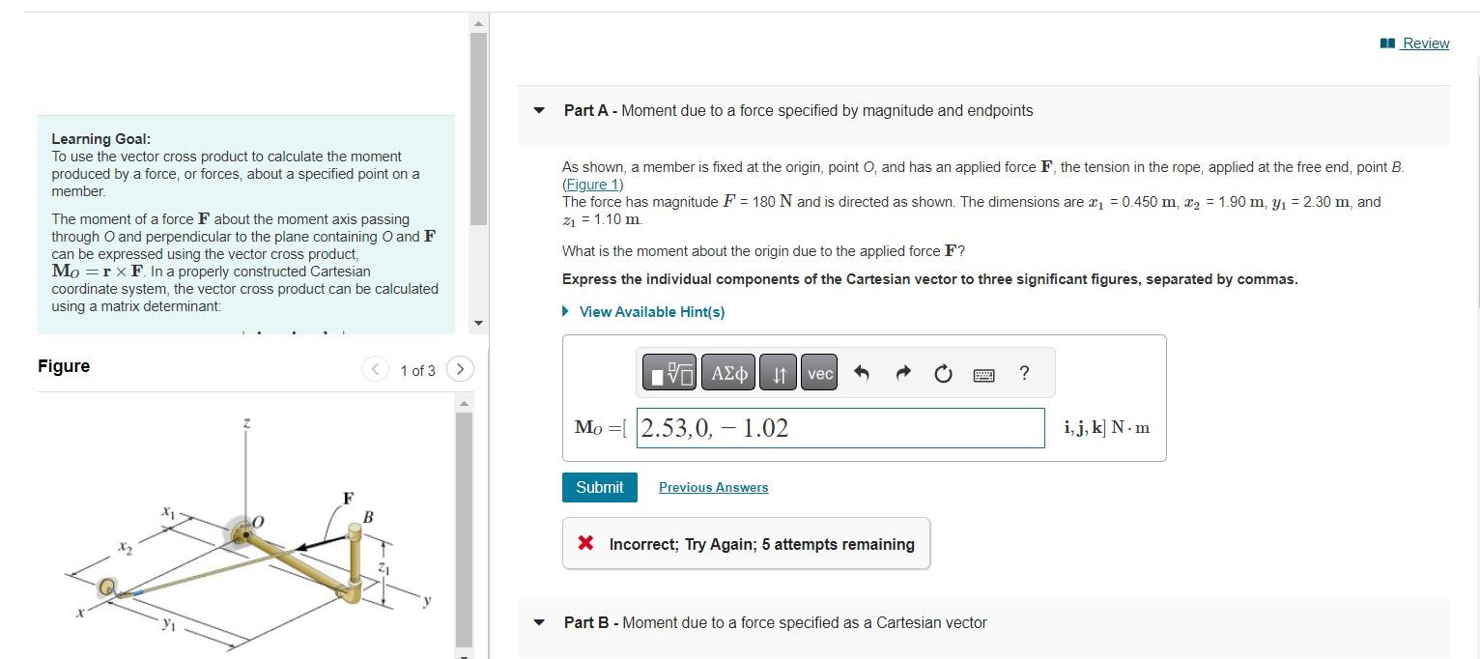The width and height of the screenshot is (1480, 659).
Task: Open the Figure 1 link
Action: (590, 184)
